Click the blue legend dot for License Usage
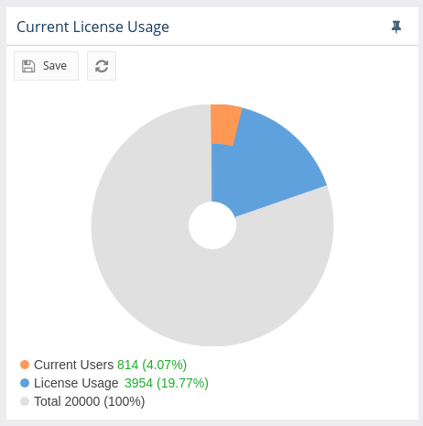This screenshot has height=426, width=423. click(25, 383)
